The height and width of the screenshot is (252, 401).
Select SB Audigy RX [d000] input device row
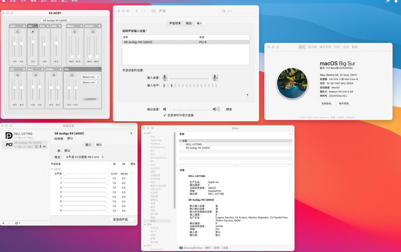click(x=186, y=42)
